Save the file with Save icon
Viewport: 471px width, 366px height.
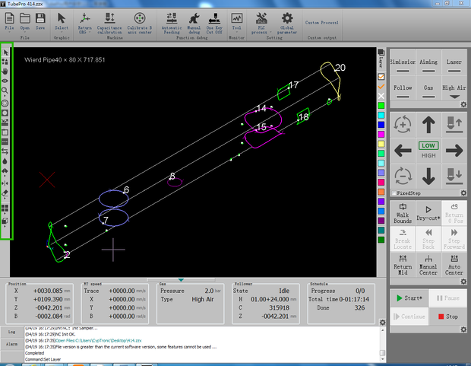[40, 21]
